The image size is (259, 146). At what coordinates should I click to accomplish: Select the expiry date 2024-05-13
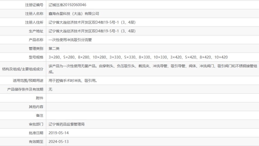(x=59, y=142)
